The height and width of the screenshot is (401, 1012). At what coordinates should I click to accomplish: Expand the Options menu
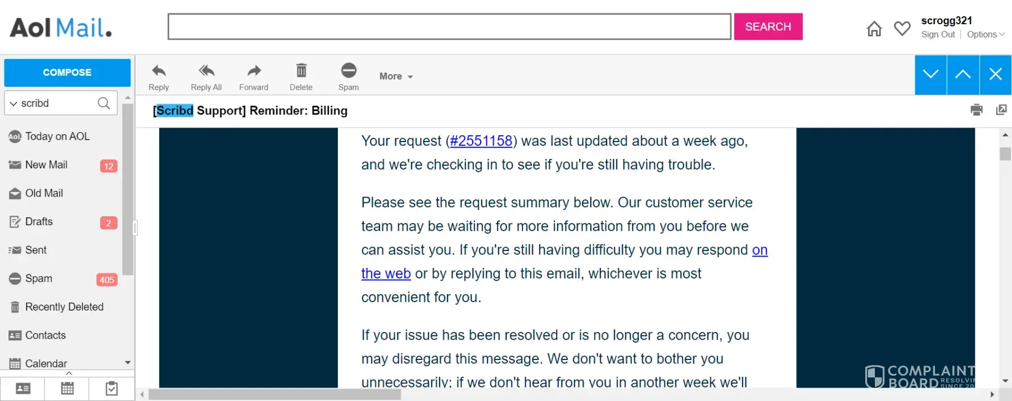986,35
